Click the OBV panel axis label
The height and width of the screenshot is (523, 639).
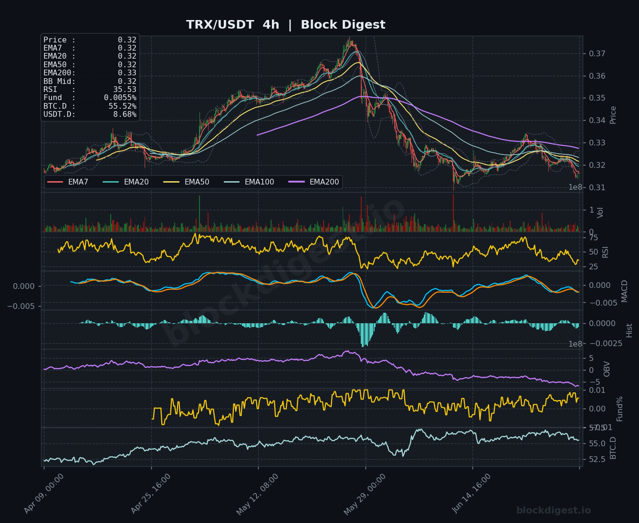tap(607, 369)
